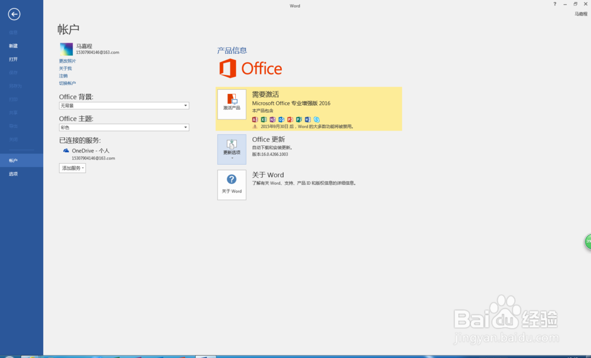591x358 pixels.
Task: Open 选项 from the sidebar
Action: [12, 174]
